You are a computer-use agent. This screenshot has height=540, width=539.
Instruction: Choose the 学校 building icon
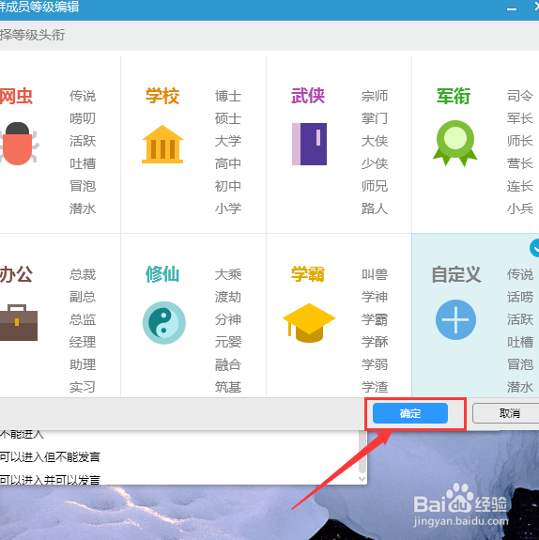pos(162,145)
